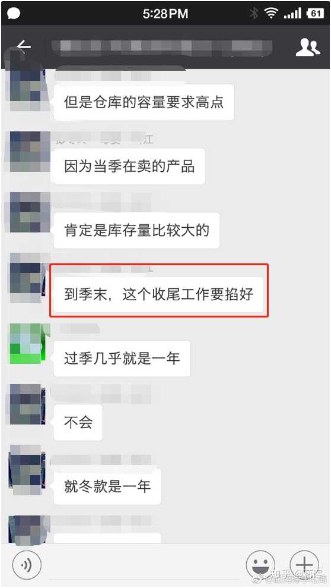The width and height of the screenshot is (331, 588).
Task: Open group members icon in header
Action: pos(308,47)
